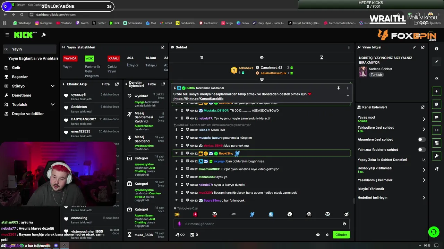Focus the Bir mesaj gönderin input field
Screen dimensions: 444x249
click(262, 224)
